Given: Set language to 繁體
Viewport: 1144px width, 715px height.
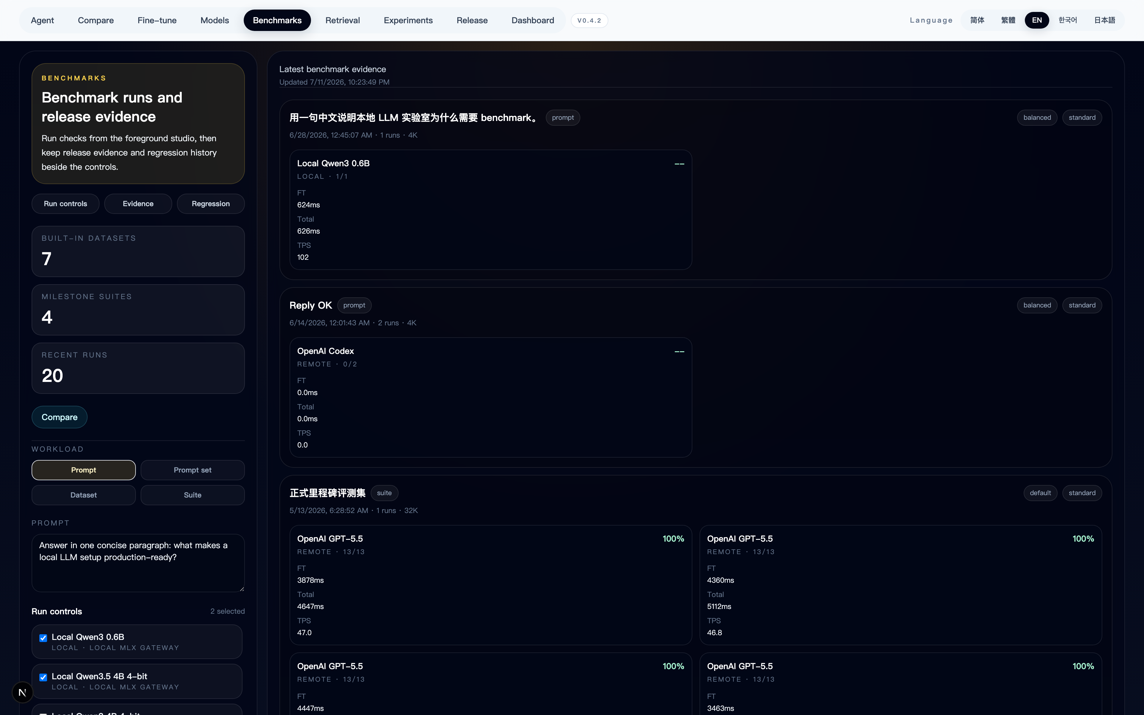Looking at the screenshot, I should (1008, 20).
